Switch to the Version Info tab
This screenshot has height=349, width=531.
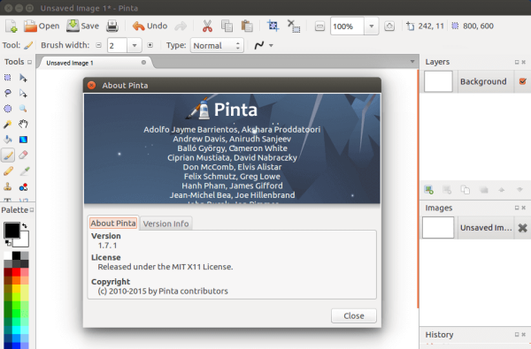166,224
